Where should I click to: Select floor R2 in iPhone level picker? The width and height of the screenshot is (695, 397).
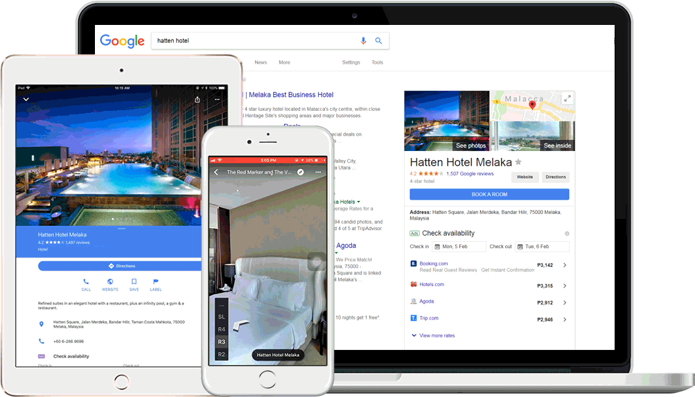[222, 355]
